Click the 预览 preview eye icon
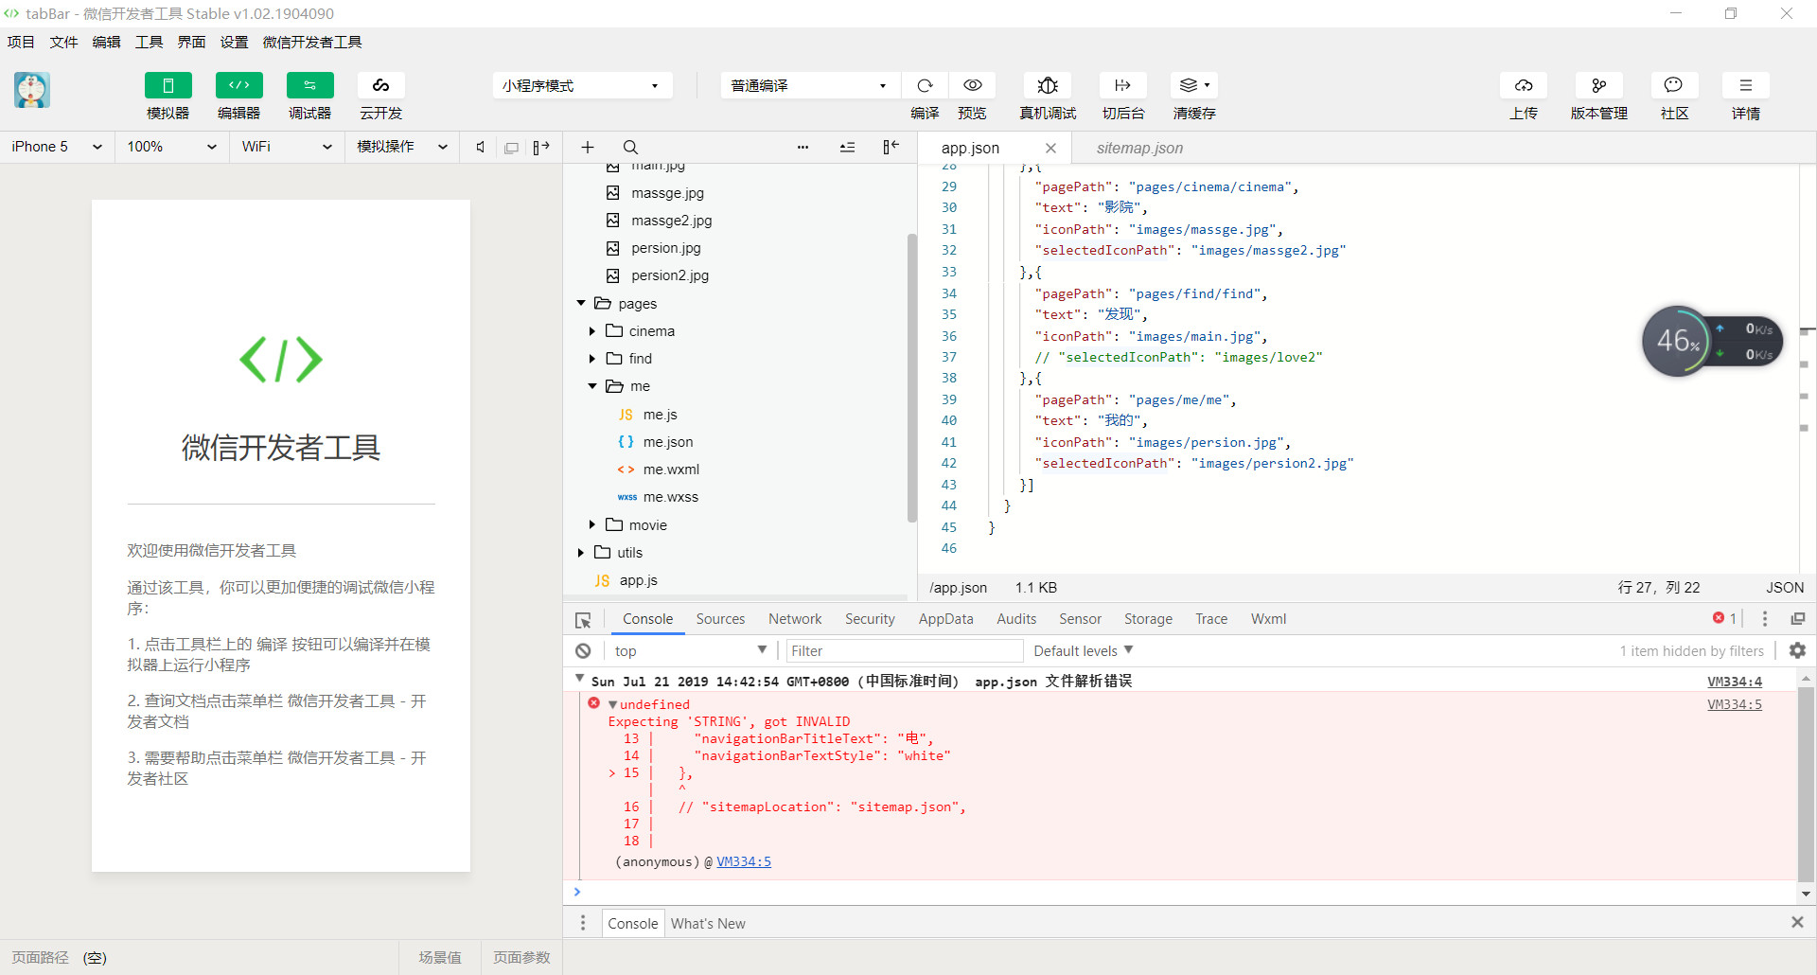Image resolution: width=1817 pixels, height=975 pixels. tap(972, 85)
